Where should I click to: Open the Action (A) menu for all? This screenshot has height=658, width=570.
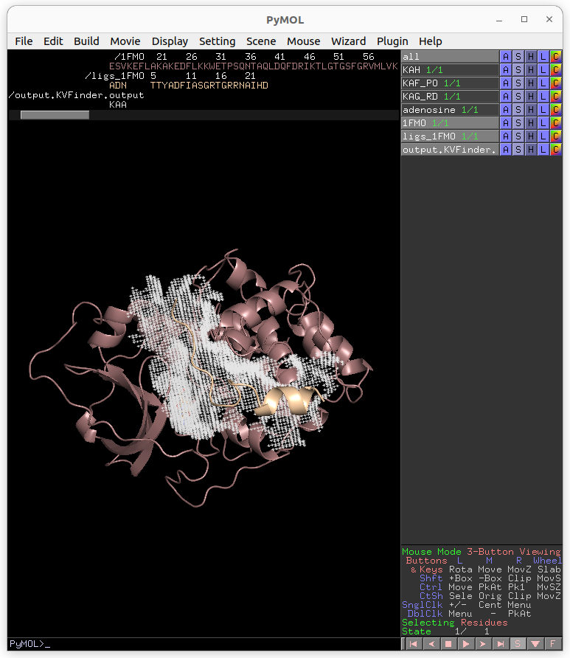pyautogui.click(x=506, y=57)
